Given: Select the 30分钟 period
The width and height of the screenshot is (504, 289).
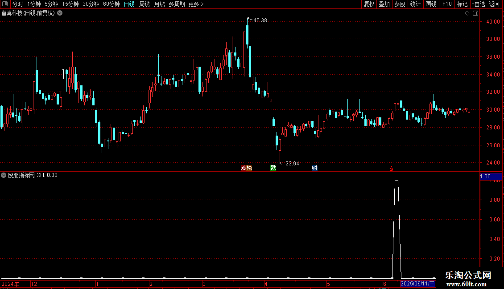Looking at the screenshot, I should point(91,4).
